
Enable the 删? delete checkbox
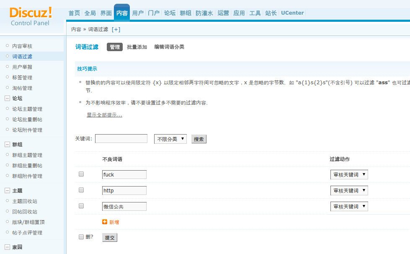coord(81,237)
